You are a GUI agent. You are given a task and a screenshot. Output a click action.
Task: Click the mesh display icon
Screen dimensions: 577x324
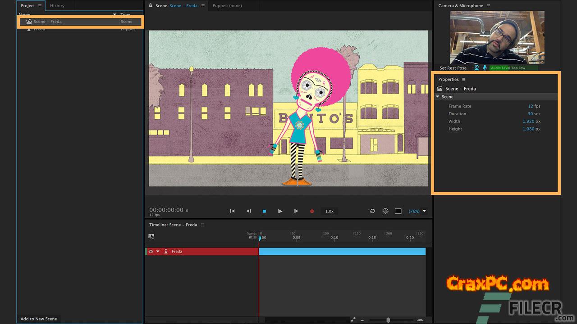point(385,211)
